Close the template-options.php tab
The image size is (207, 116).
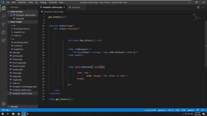(64, 7)
